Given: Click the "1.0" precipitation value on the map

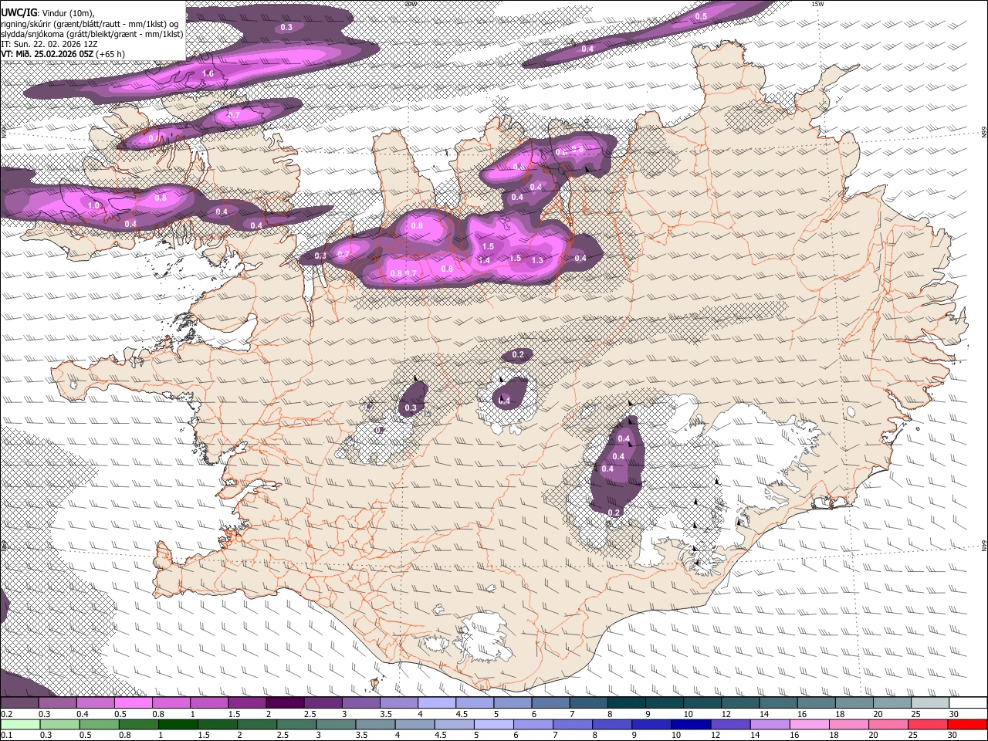Looking at the screenshot, I should tap(94, 206).
